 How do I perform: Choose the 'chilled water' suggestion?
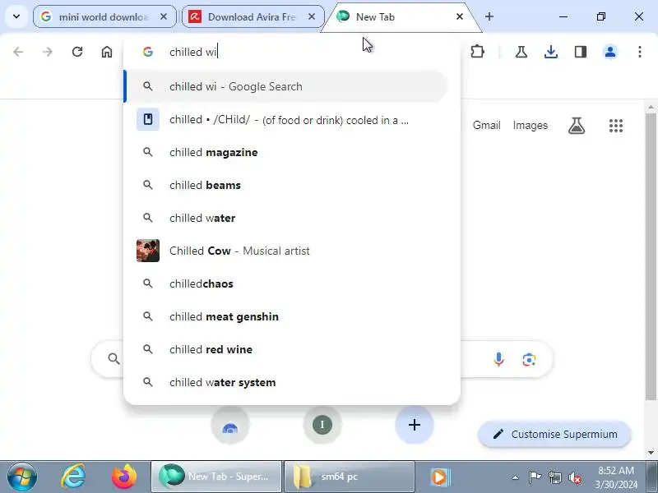tap(286, 218)
